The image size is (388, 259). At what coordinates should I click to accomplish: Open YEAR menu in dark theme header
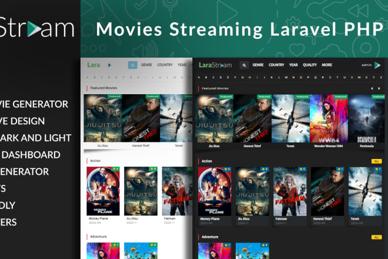click(x=293, y=65)
